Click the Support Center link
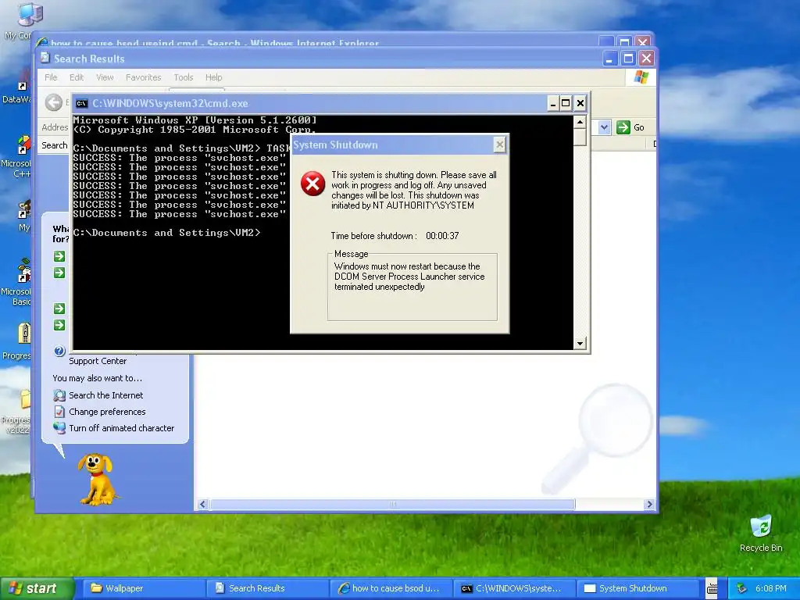The height and width of the screenshot is (600, 800). pyautogui.click(x=98, y=361)
